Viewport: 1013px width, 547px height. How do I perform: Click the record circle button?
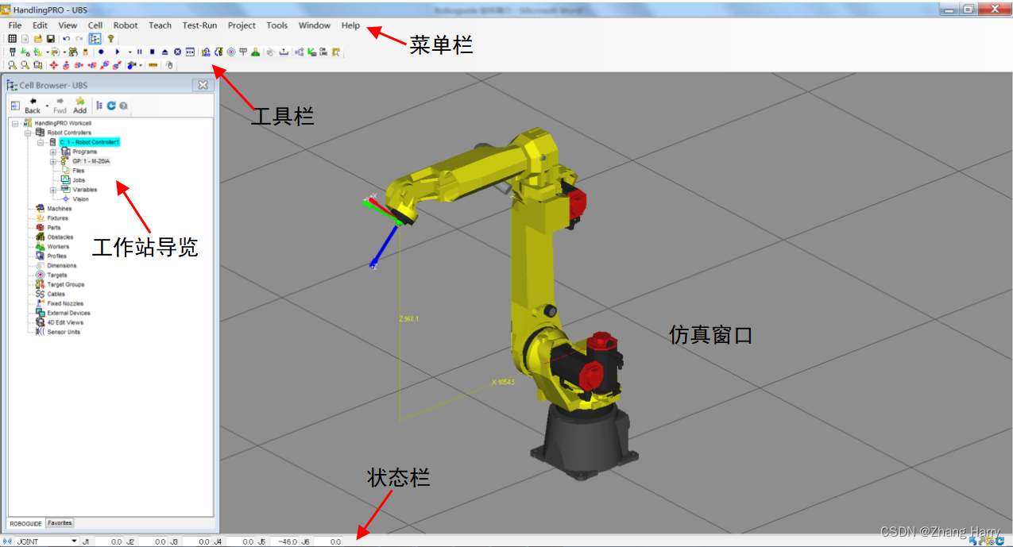101,52
